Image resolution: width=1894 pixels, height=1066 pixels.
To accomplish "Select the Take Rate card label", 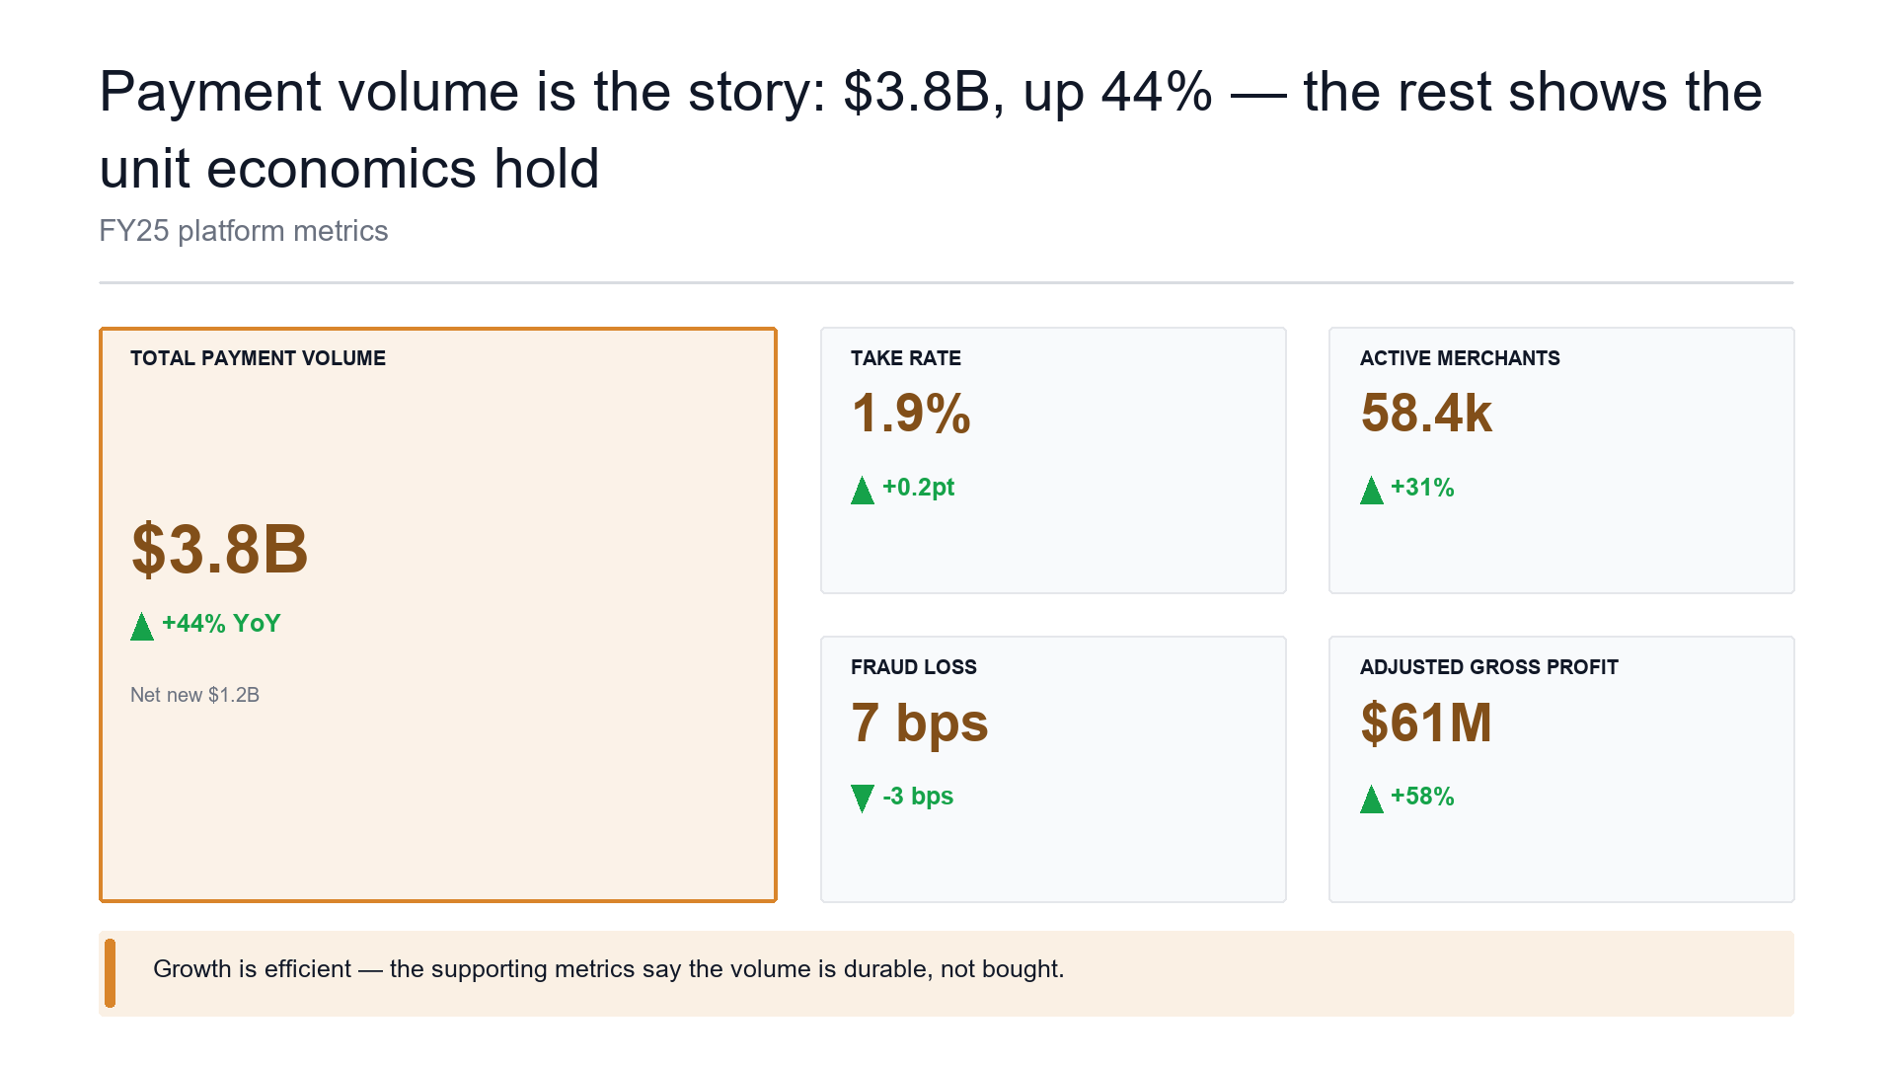I will (x=906, y=358).
